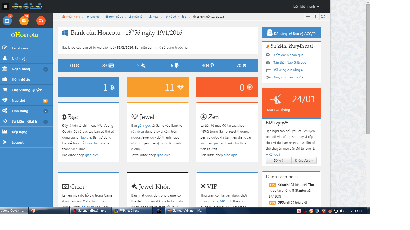Expand the Sự kiện - Giải trí submenu arrow

click(46, 122)
